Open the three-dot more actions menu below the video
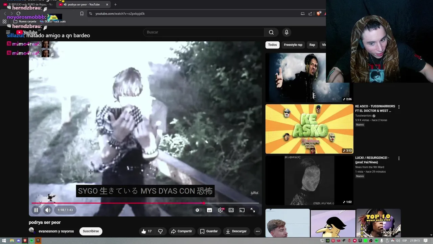 pyautogui.click(x=258, y=231)
